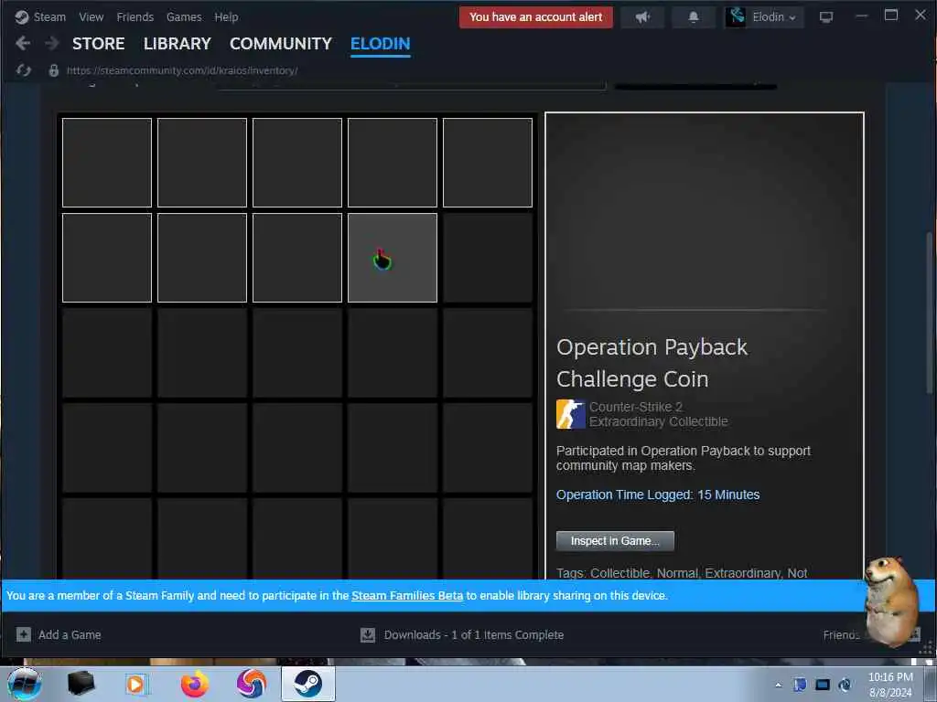Image resolution: width=937 pixels, height=702 pixels.
Task: Click the Steam icon in the taskbar
Action: click(x=308, y=684)
